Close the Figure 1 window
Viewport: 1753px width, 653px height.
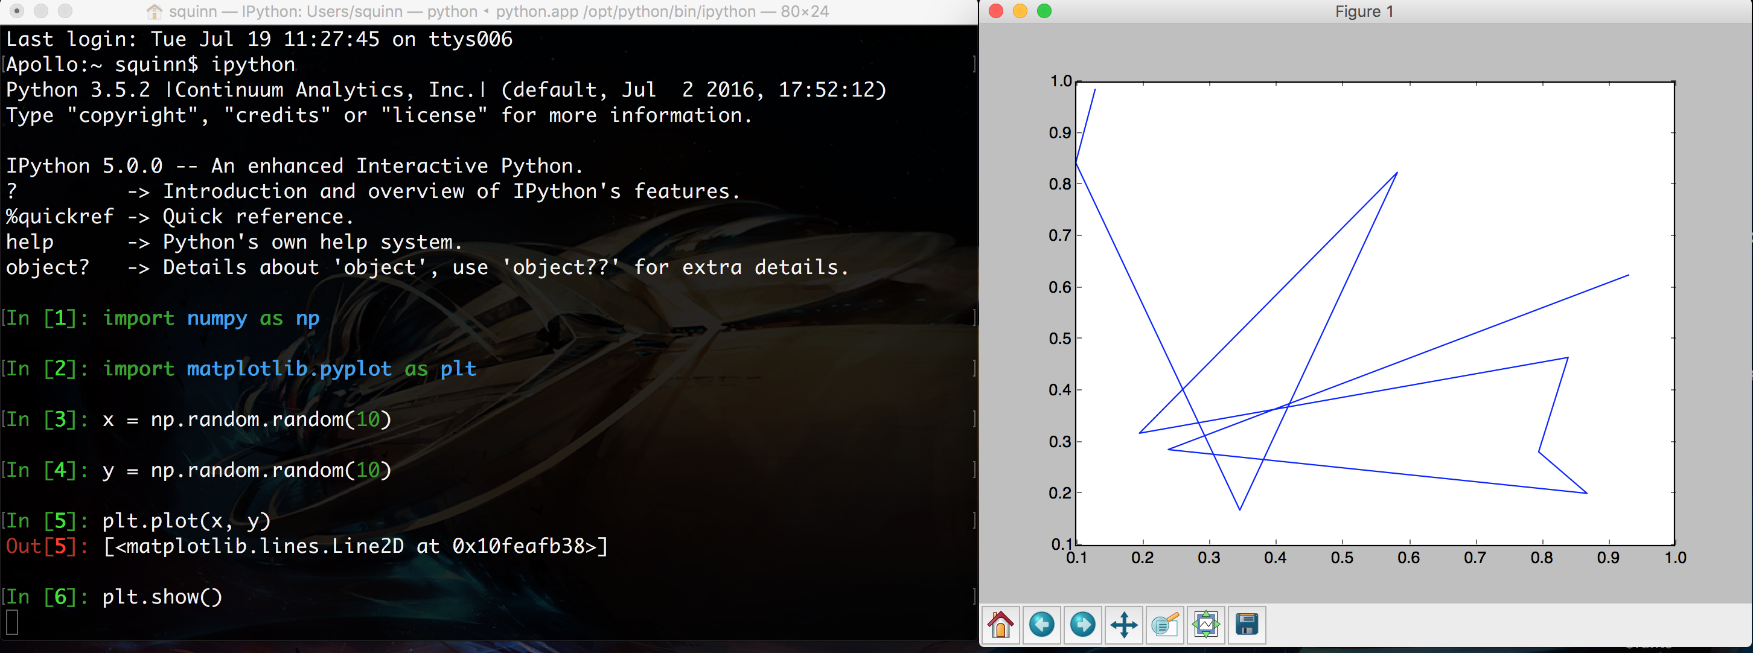(995, 11)
